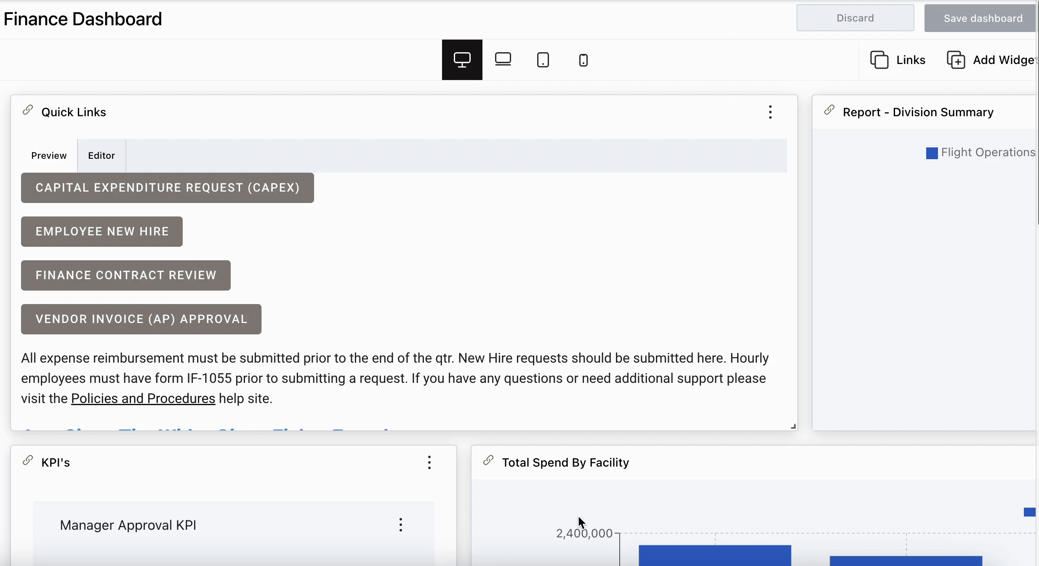Open Policies and Procedures link
Screen dimensions: 1039x566
tap(143, 398)
